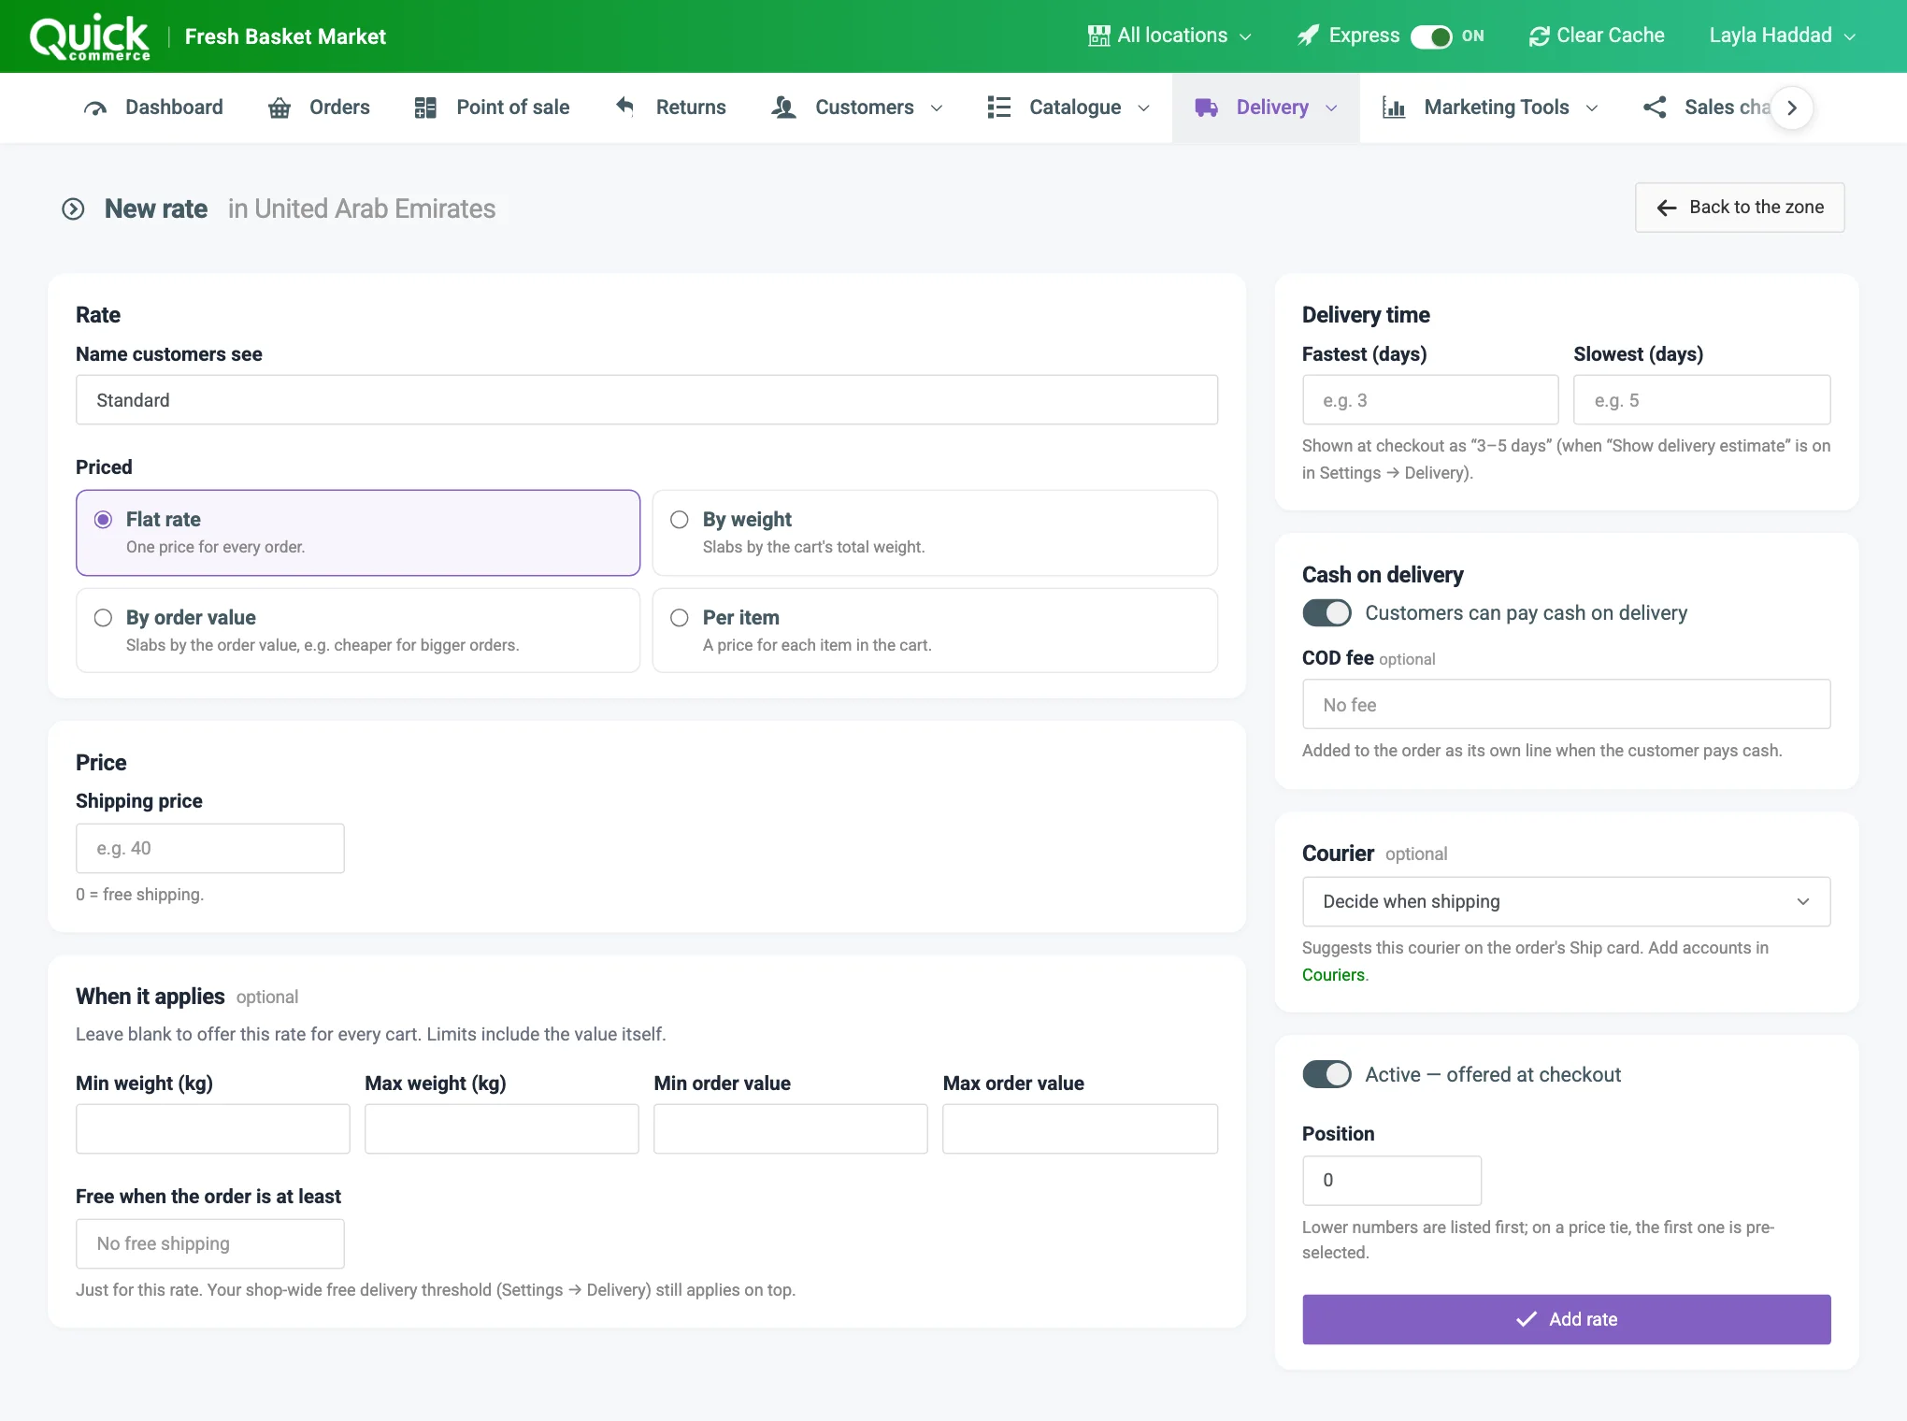Choose the Per item pricing option
The width and height of the screenshot is (1907, 1421).
click(935, 630)
